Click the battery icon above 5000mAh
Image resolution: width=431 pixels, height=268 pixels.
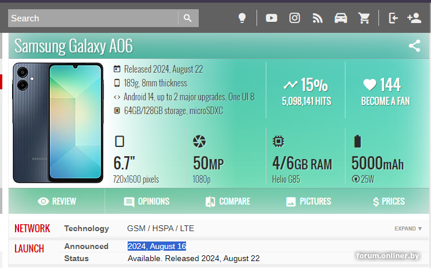[358, 141]
